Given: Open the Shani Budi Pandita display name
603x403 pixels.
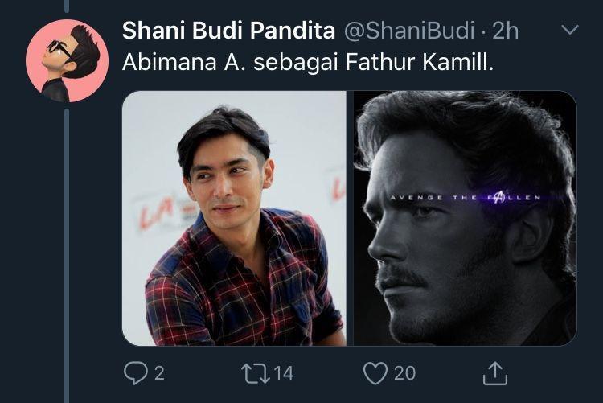Looking at the screenshot, I should (228, 31).
